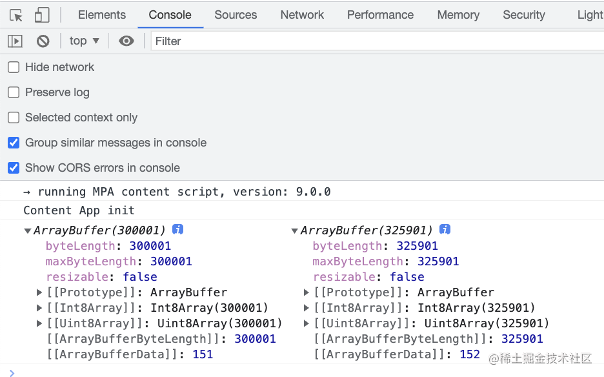Expand the [[Uint8Array]] Uint8Array(325901) entry
The height and width of the screenshot is (377, 604).
(x=307, y=323)
